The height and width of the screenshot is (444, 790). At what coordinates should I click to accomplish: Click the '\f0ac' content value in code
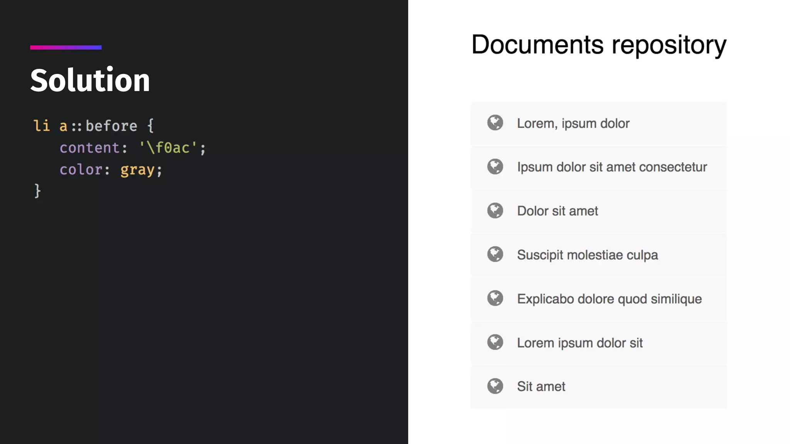(168, 148)
